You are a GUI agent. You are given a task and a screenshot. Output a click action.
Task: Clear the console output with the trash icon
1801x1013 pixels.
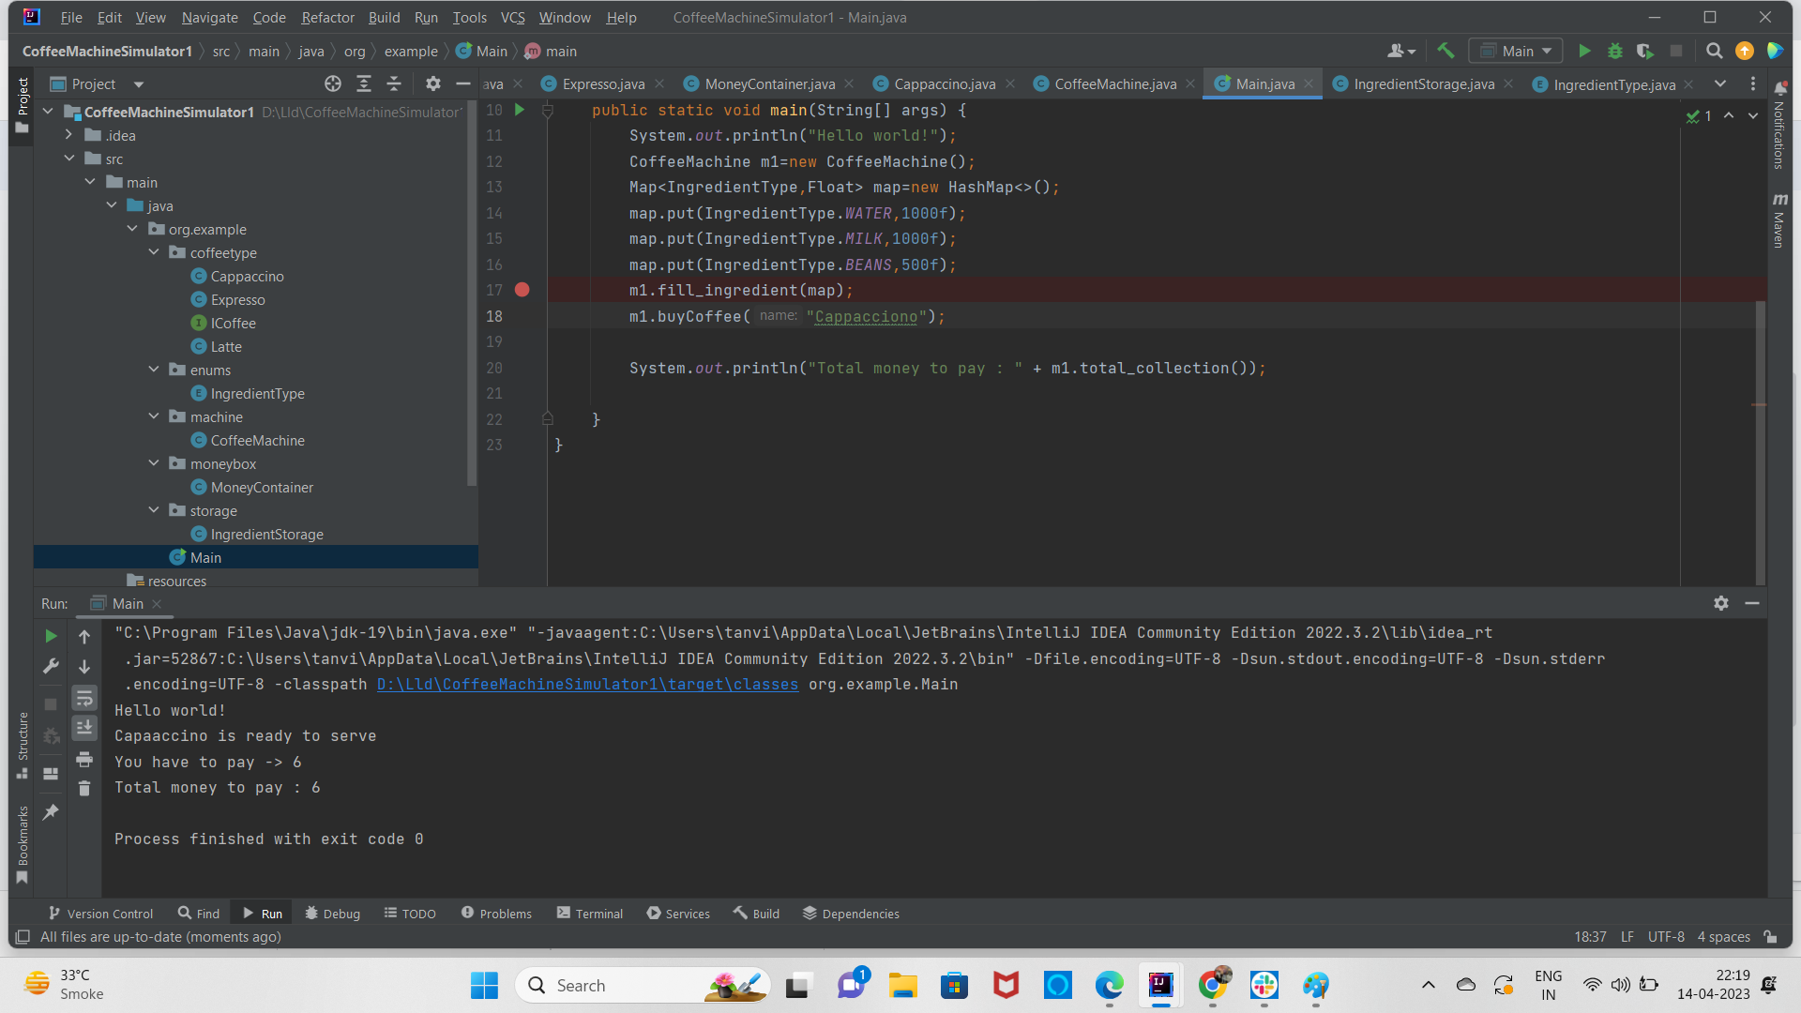coord(84,789)
